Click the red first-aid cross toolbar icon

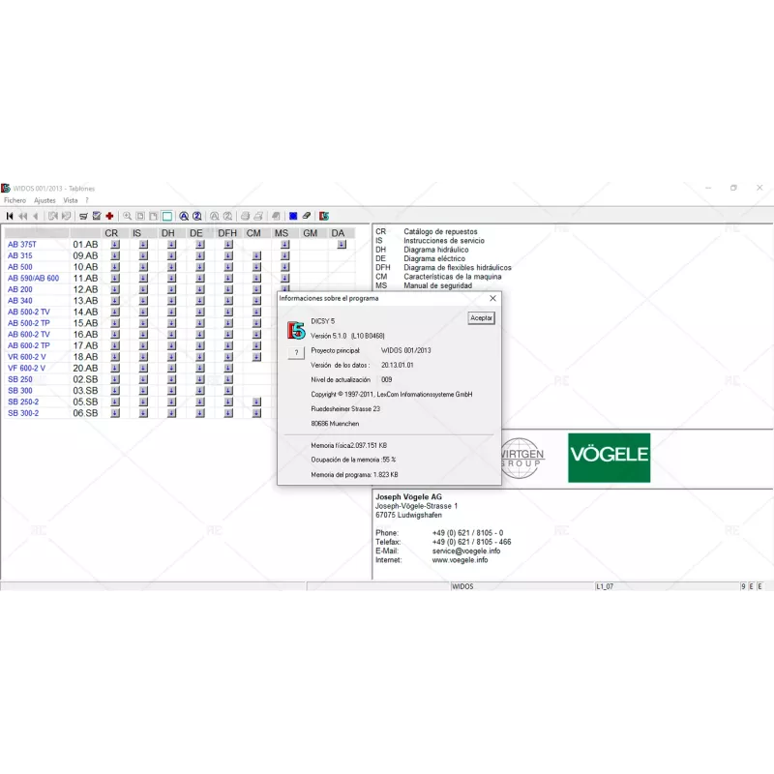click(x=107, y=215)
